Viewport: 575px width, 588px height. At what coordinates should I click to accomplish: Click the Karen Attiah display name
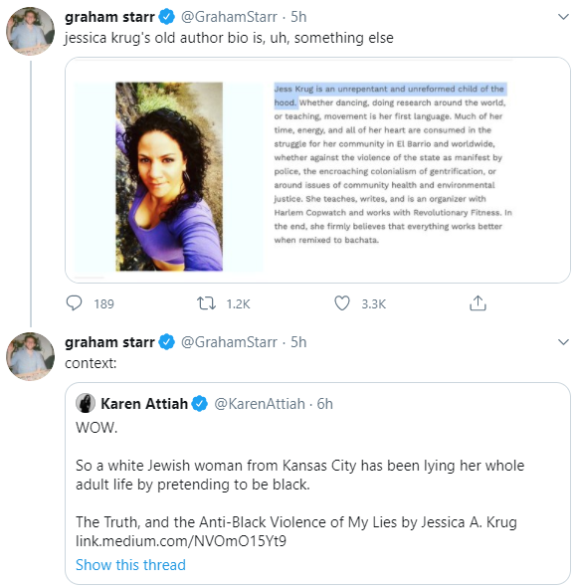click(x=144, y=404)
